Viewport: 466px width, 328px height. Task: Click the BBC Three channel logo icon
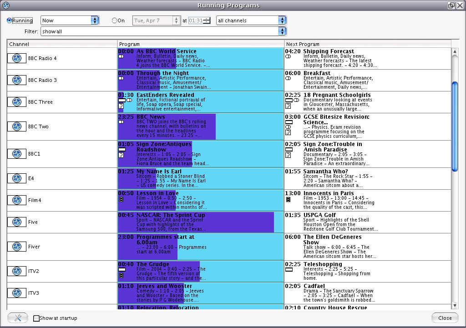tap(17, 102)
